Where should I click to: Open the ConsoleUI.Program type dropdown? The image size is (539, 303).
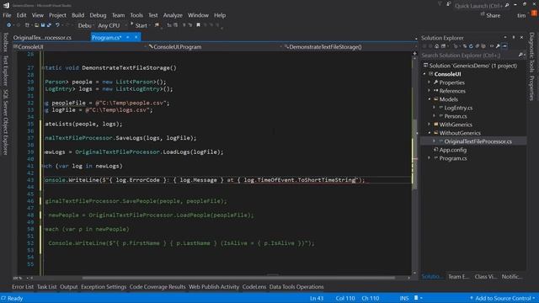216,47
